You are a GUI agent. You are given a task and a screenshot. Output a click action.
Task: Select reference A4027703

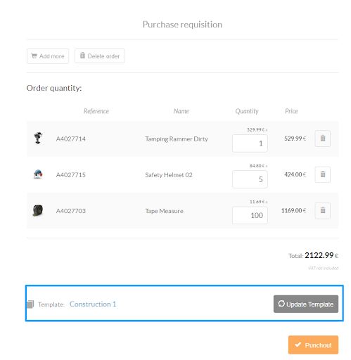[71, 211]
